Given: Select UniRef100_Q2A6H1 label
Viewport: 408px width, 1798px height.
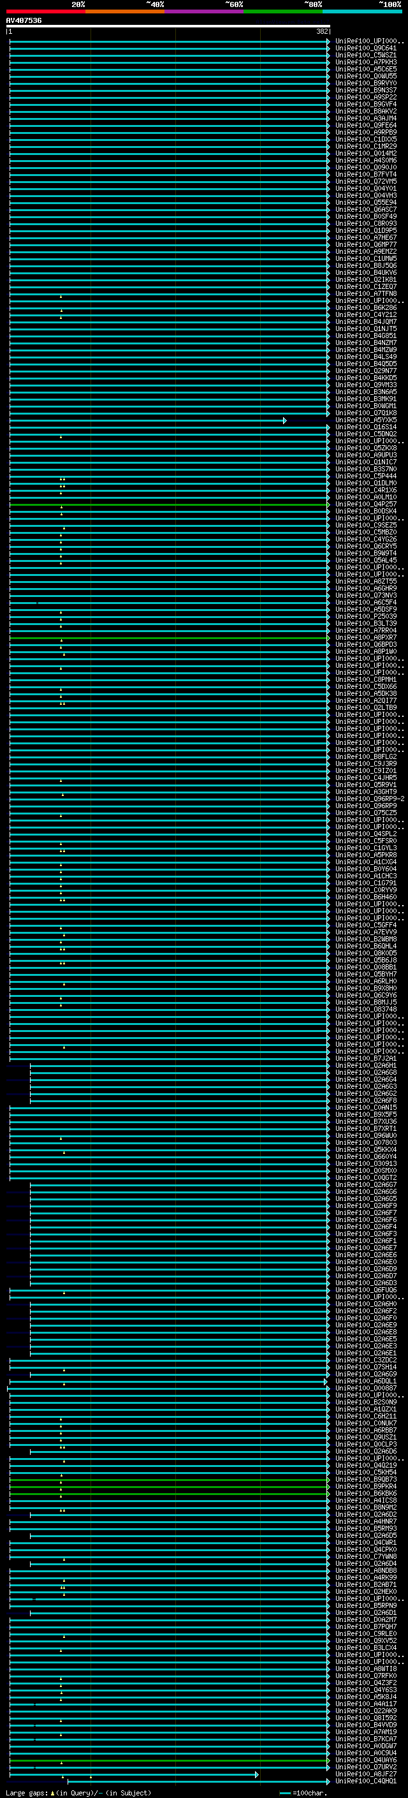Looking at the screenshot, I should [366, 1066].
